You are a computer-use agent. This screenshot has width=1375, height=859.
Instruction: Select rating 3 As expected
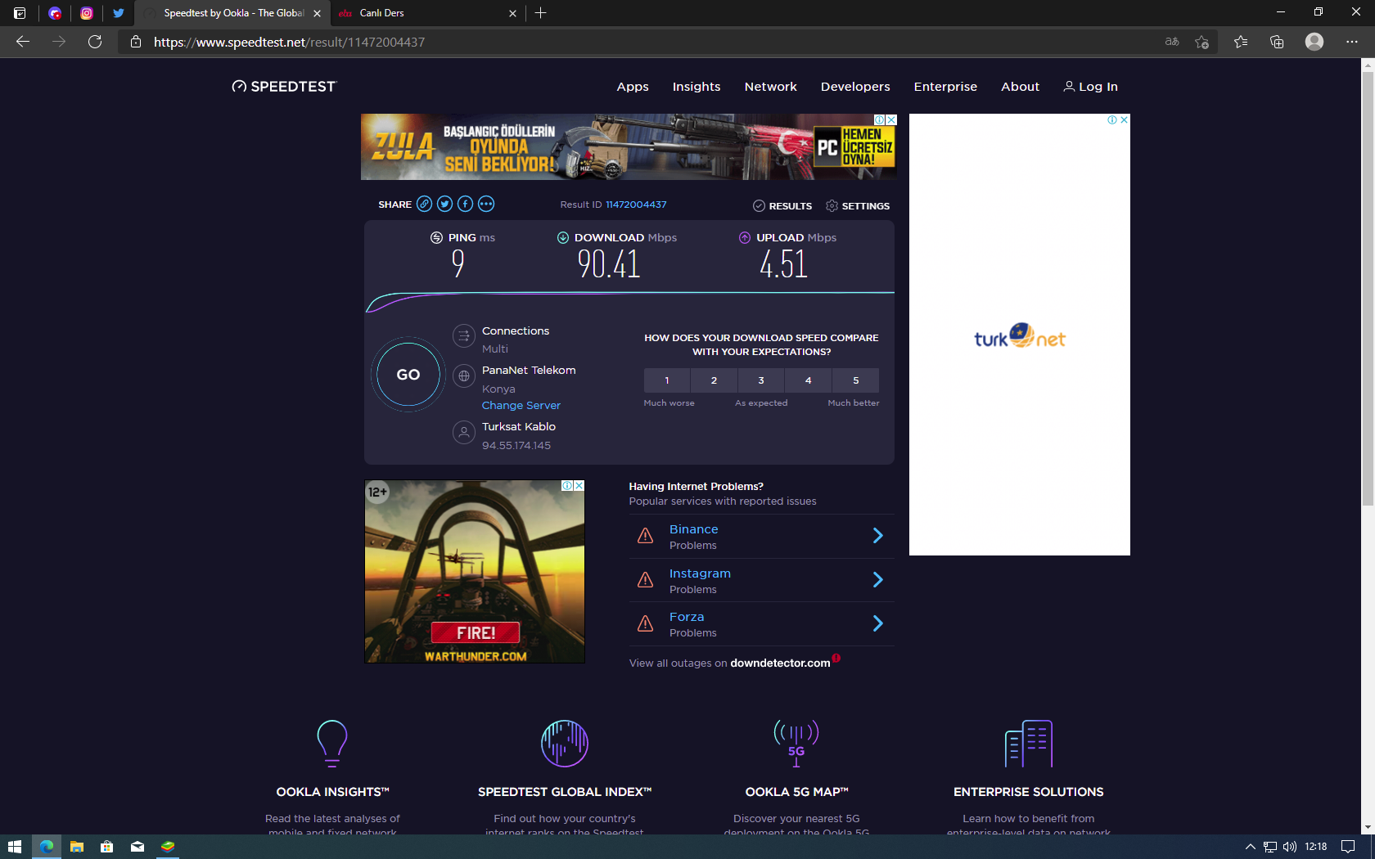click(x=761, y=380)
